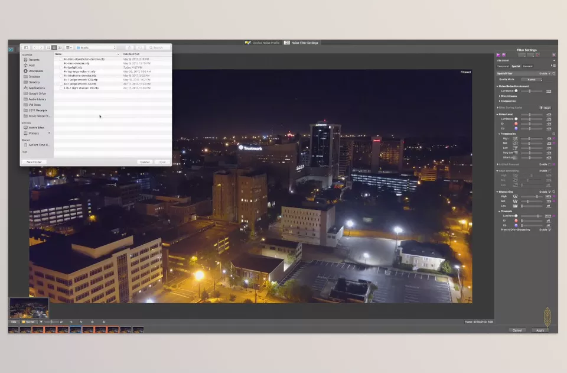Sort files by Name column header
567x373 pixels.
[x=87, y=54]
